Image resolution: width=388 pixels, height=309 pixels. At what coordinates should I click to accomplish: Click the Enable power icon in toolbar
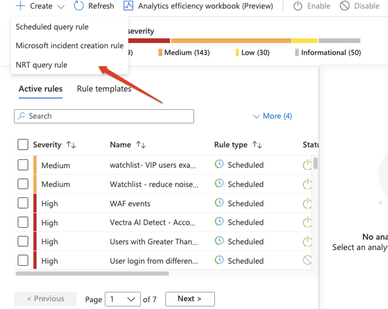pos(298,6)
